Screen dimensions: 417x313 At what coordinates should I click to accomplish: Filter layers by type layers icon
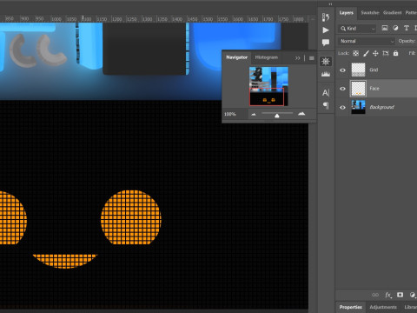click(407, 28)
